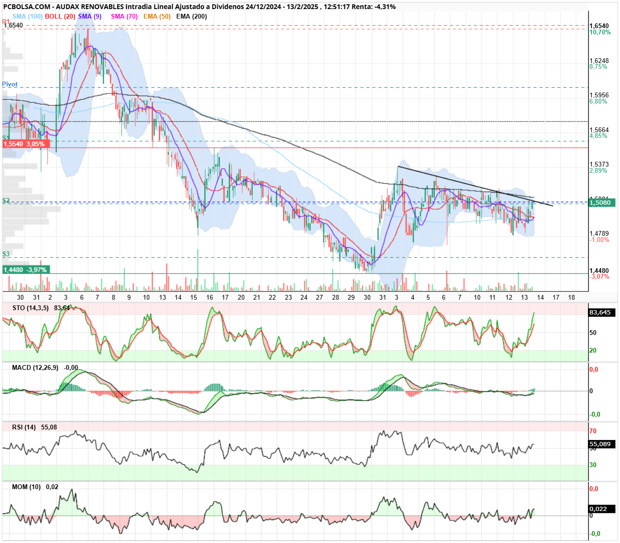Viewport: 620px width, 543px height.
Task: Select date 20 on the time axis
Action: click(241, 297)
